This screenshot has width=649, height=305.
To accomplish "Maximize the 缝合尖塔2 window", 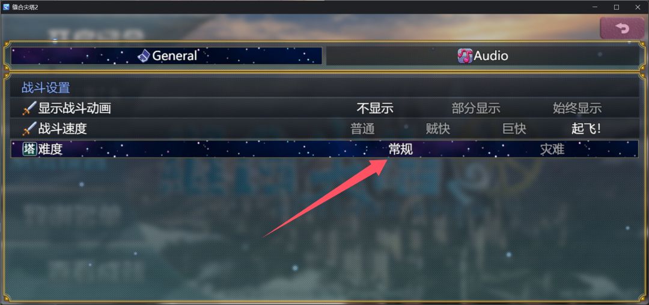I will tap(617, 7).
